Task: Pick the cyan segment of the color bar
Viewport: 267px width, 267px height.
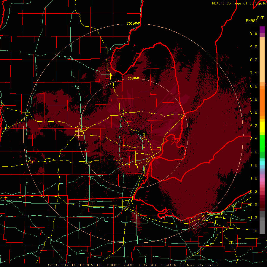Action: tap(262, 163)
